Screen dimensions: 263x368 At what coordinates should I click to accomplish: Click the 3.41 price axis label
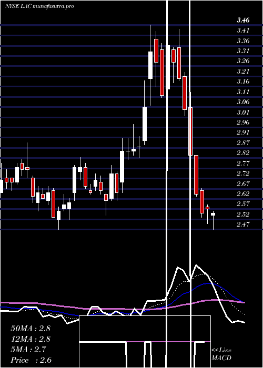pos(243,30)
